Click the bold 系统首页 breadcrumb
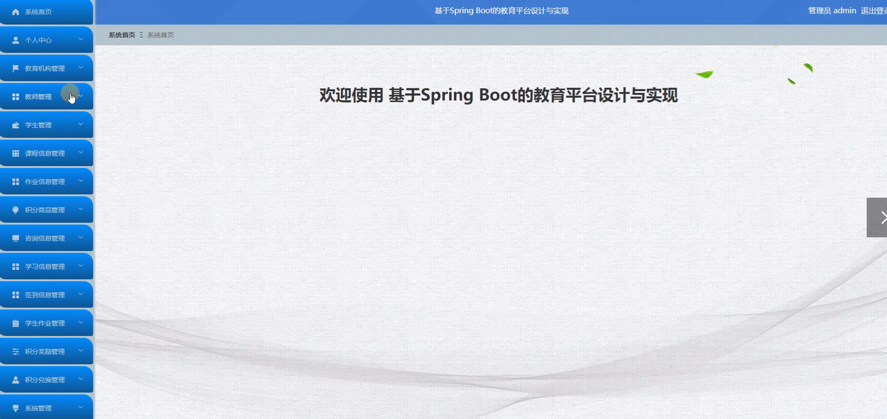 click(122, 35)
